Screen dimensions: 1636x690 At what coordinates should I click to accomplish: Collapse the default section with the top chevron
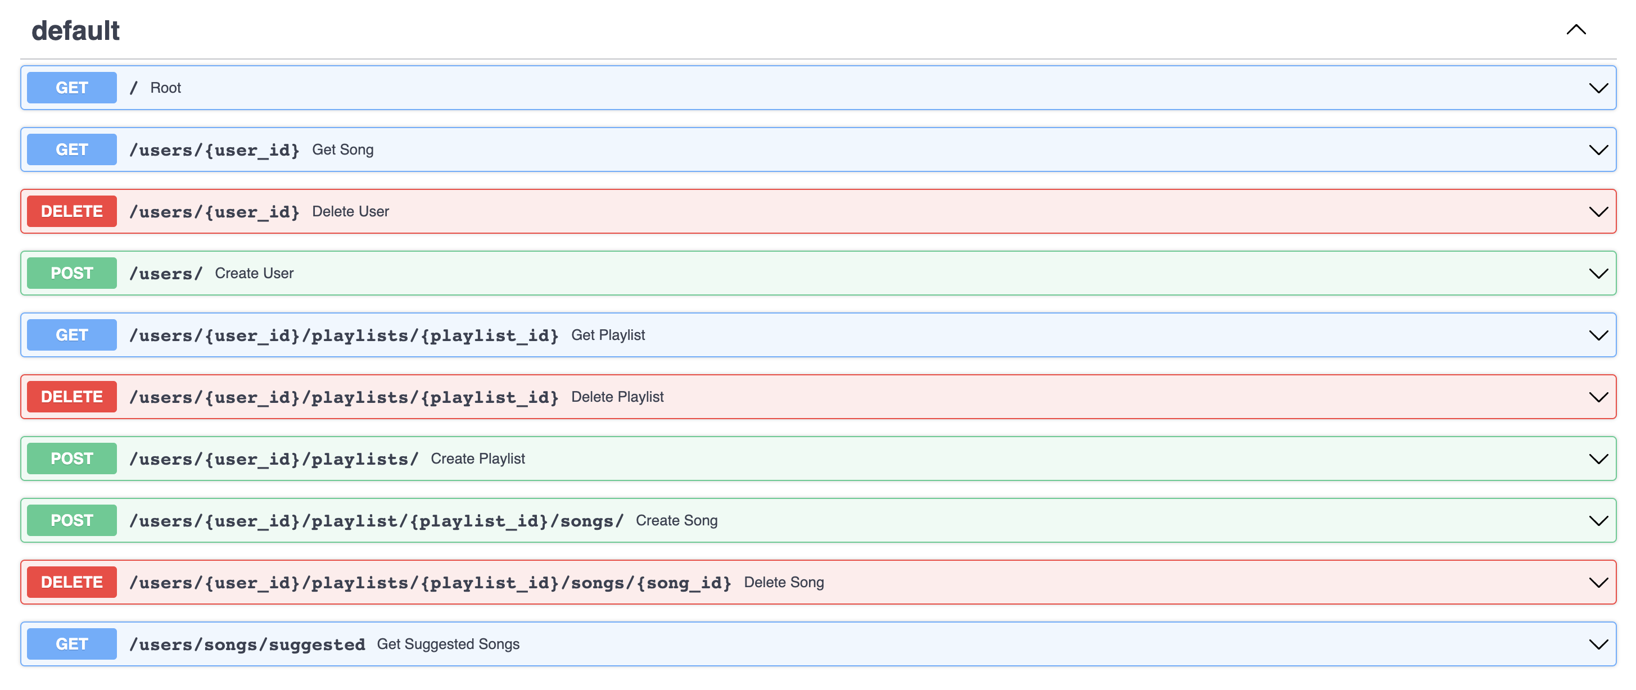click(x=1576, y=30)
